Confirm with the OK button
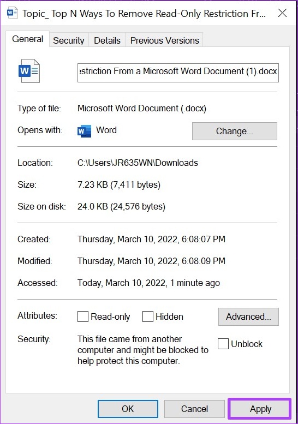 128,409
